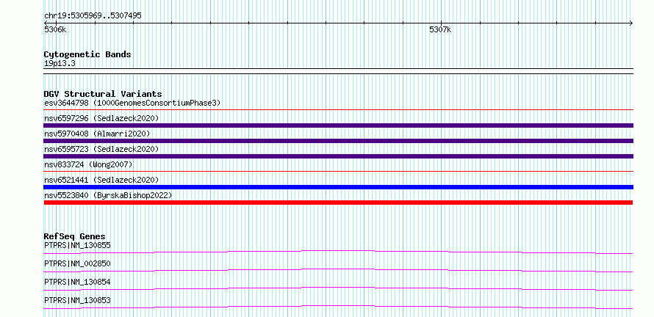Open variant nsv5970408 (Almarri2020) label
654x317 pixels.
tap(97, 134)
